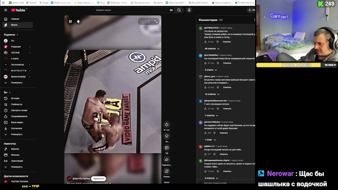Expand 98 ответов replies
The height and width of the screenshot is (190, 338).
coord(212,49)
